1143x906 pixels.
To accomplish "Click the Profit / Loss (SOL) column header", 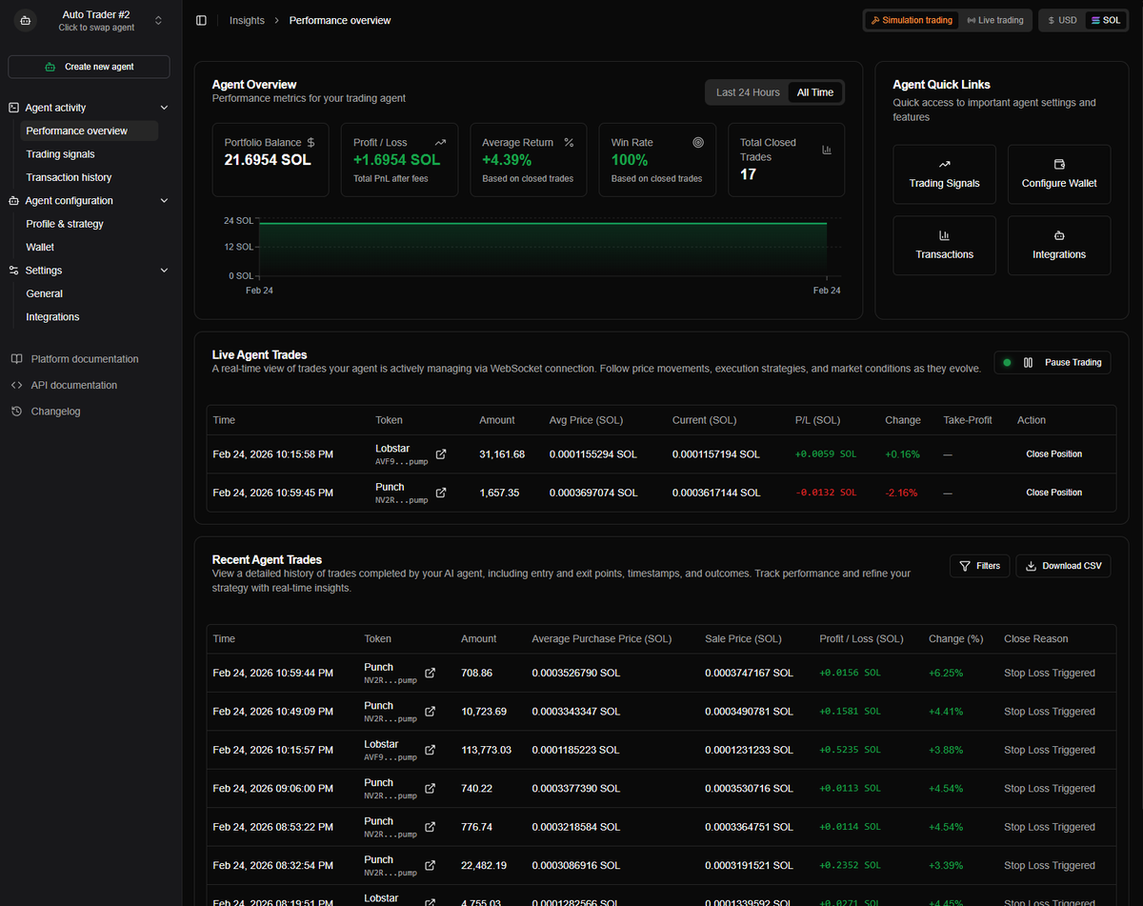I will pos(861,639).
